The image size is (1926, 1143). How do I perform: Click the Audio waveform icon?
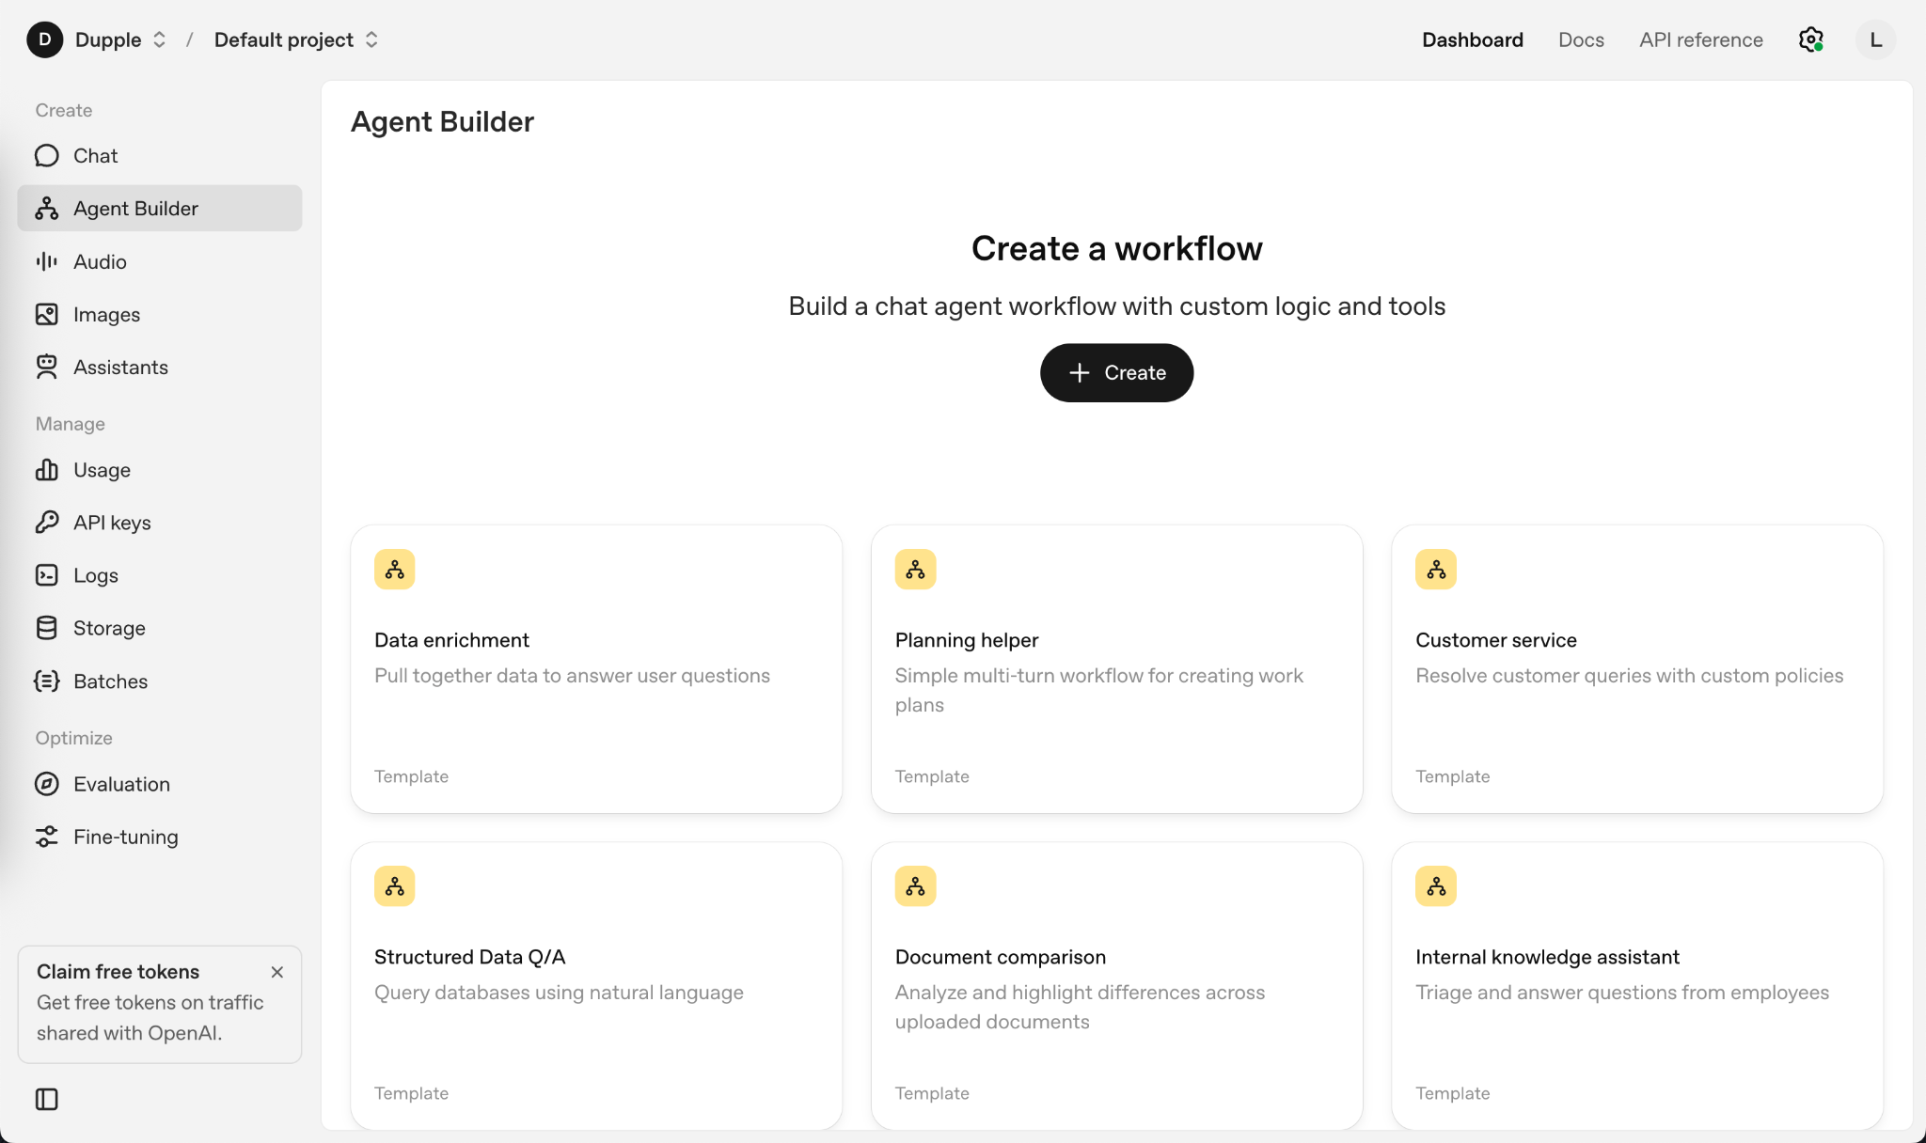point(46,261)
